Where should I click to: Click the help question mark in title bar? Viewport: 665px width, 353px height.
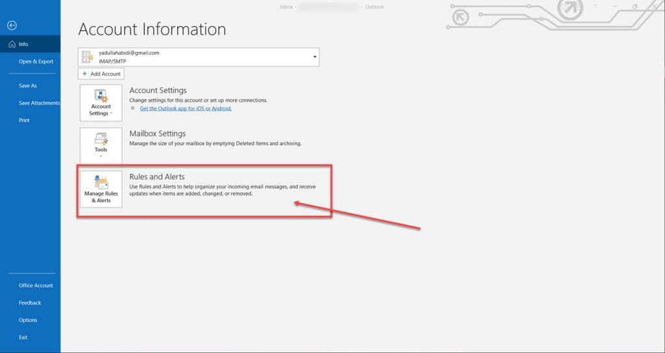[x=595, y=6]
